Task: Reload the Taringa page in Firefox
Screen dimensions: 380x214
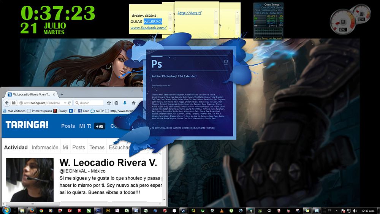Action: click(x=69, y=103)
